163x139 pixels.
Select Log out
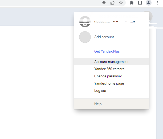112,90
